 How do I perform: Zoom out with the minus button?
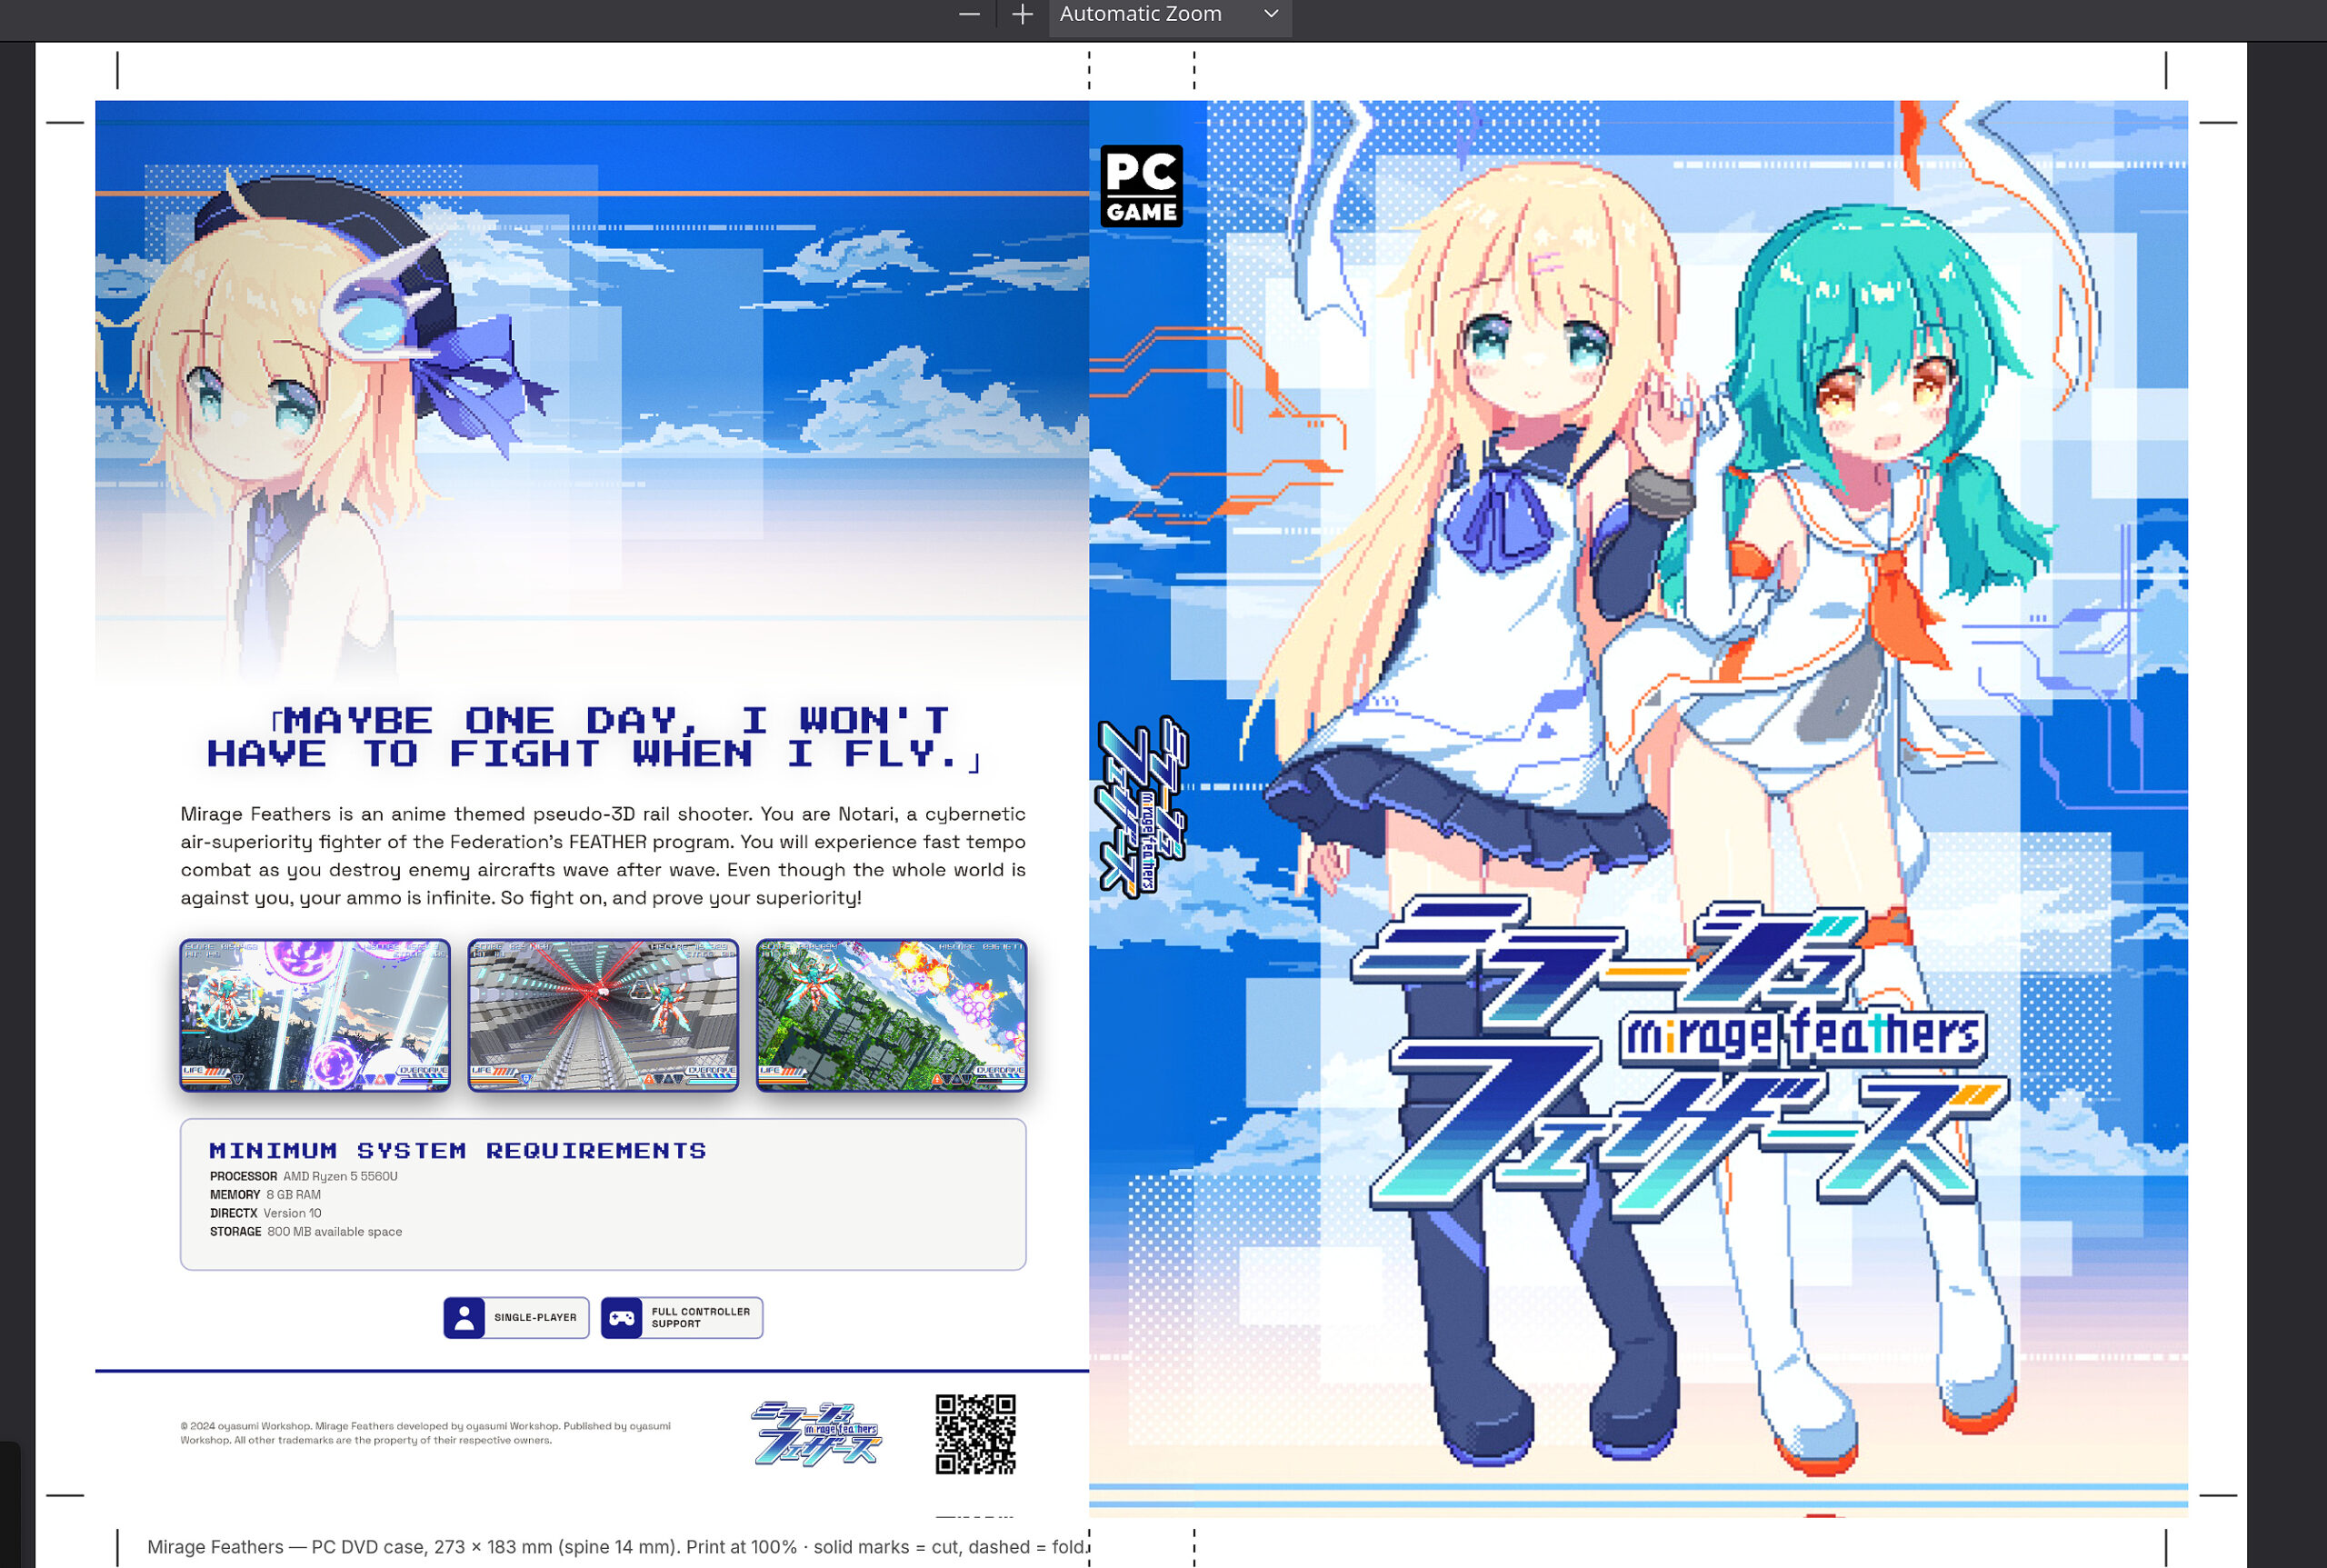tap(969, 14)
